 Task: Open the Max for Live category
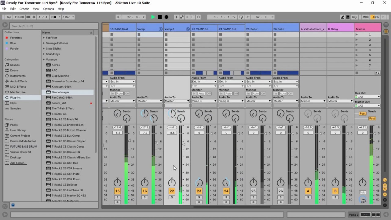18,92
